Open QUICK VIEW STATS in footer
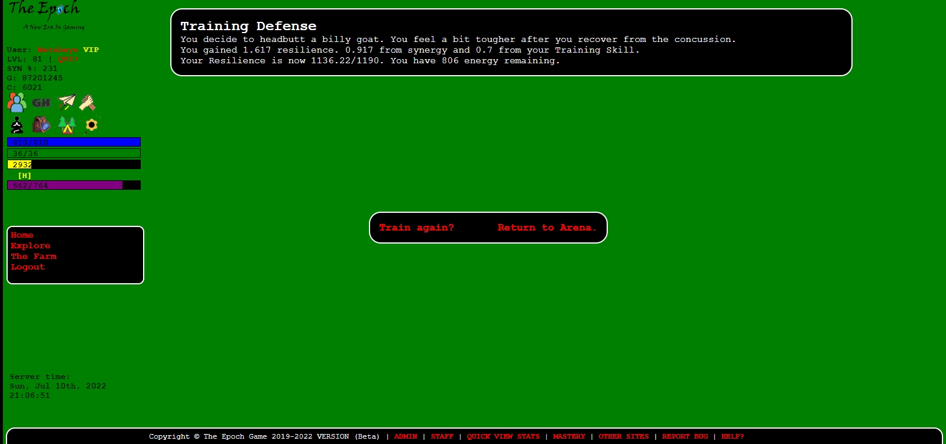This screenshot has height=444, width=946. [x=503, y=436]
